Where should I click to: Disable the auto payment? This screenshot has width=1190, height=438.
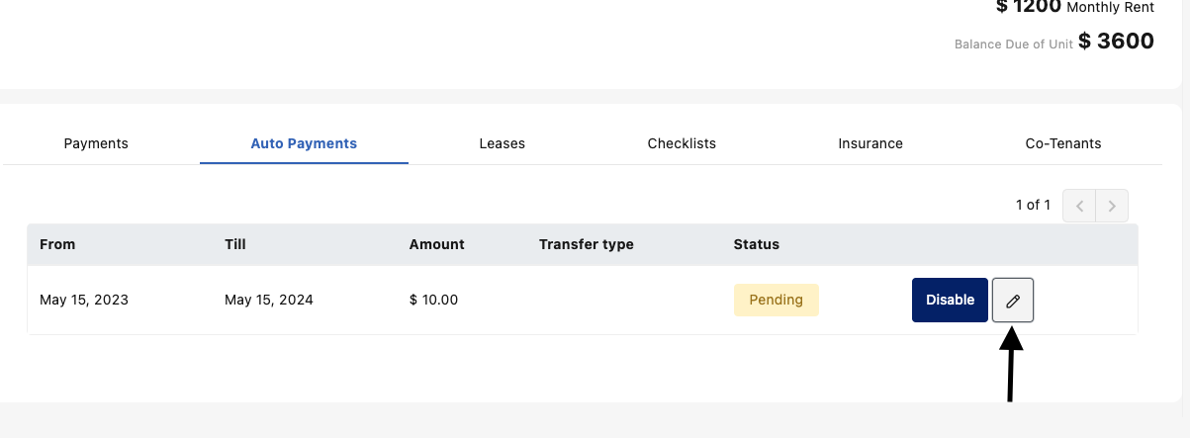(x=950, y=300)
